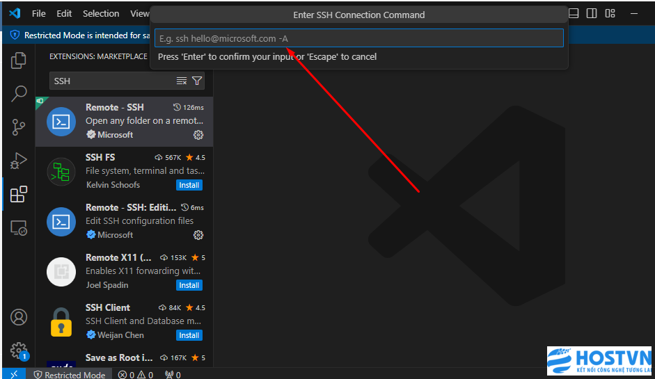The width and height of the screenshot is (655, 379).
Task: Click Restricted Mode in status bar
Action: coord(70,375)
